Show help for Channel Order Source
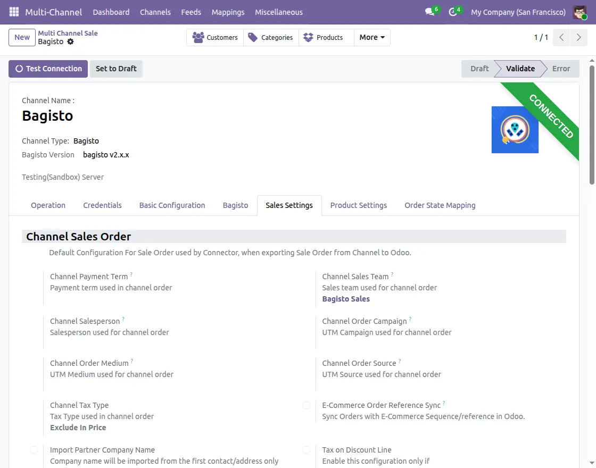 click(x=400, y=361)
